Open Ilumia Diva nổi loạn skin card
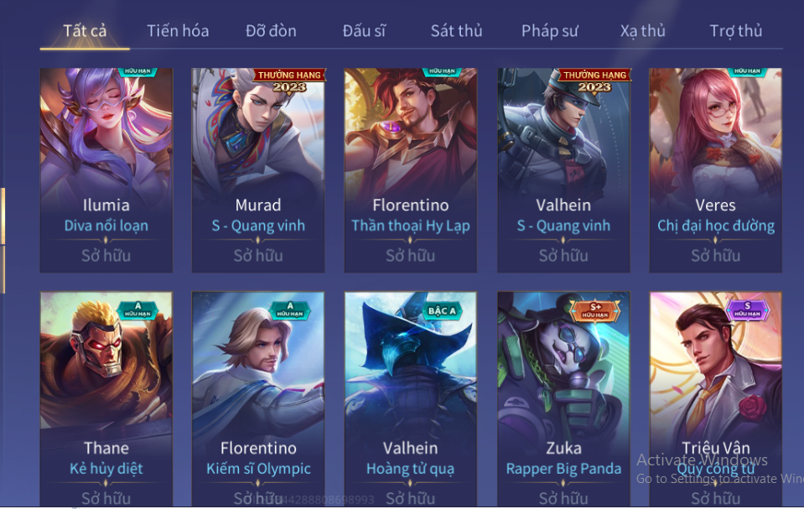Image resolution: width=804 pixels, height=509 pixels. click(106, 170)
